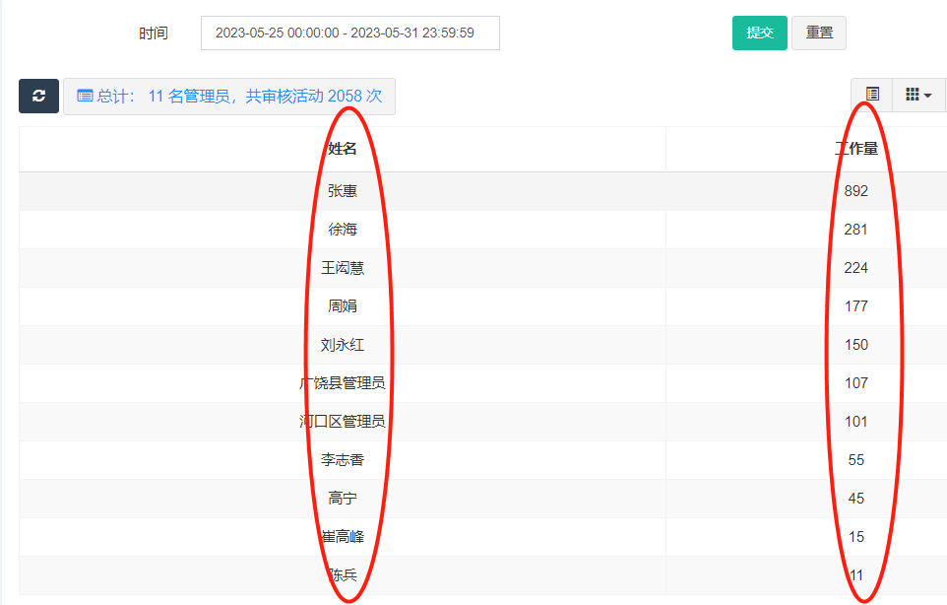Viewport: 947px width, 605px height.
Task: Select the name 刘永红
Action: click(343, 345)
